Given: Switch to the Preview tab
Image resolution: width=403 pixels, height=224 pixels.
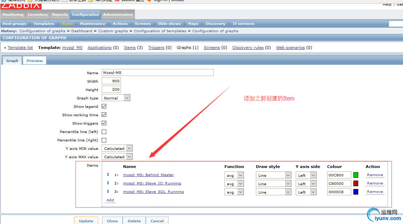Looking at the screenshot, I should coord(35,61).
